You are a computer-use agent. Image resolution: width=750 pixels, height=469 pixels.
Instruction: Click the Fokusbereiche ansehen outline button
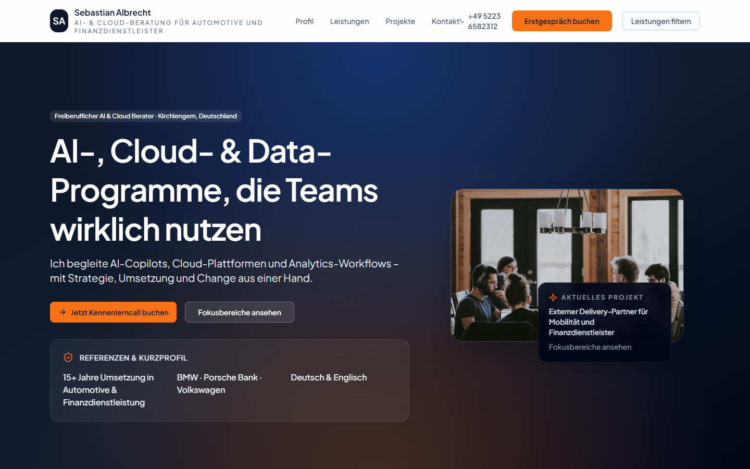(240, 312)
